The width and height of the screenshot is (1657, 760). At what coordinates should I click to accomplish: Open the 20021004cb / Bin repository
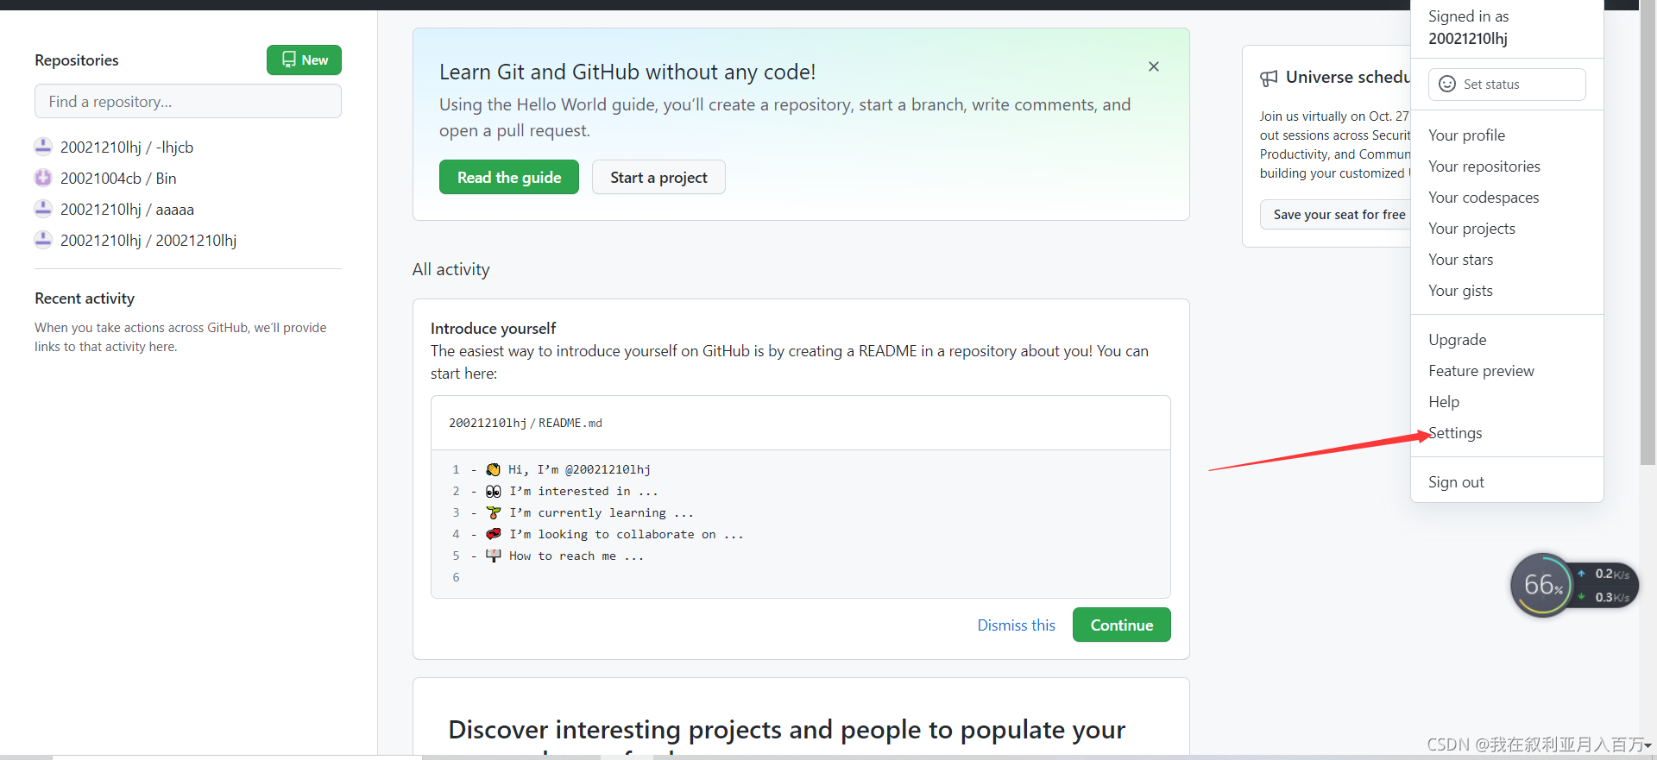[x=118, y=179]
